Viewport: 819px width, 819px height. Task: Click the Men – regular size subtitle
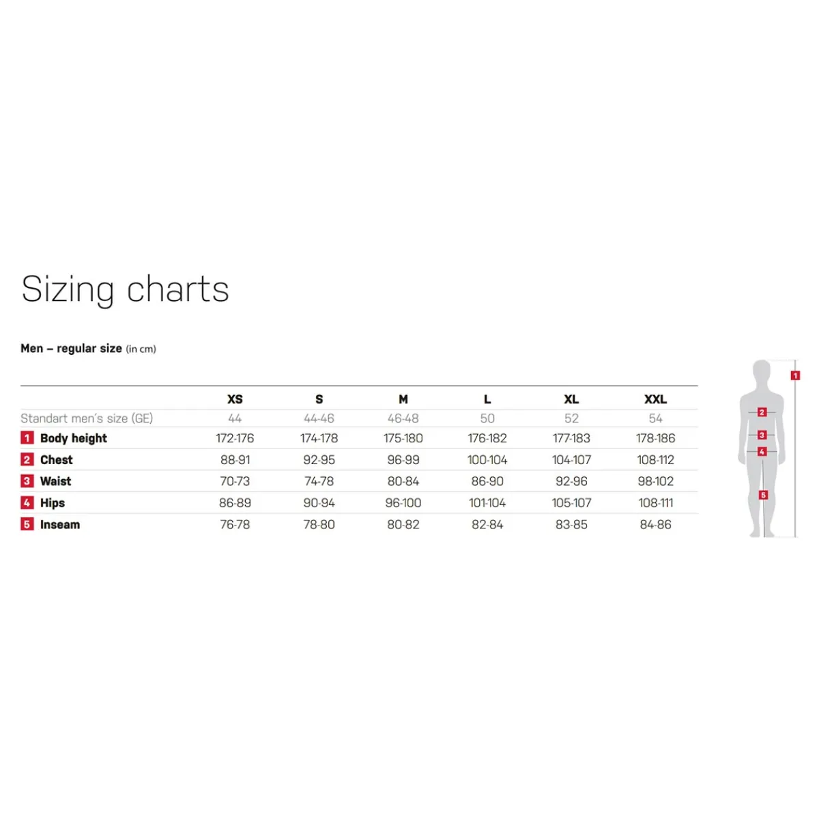click(x=71, y=348)
